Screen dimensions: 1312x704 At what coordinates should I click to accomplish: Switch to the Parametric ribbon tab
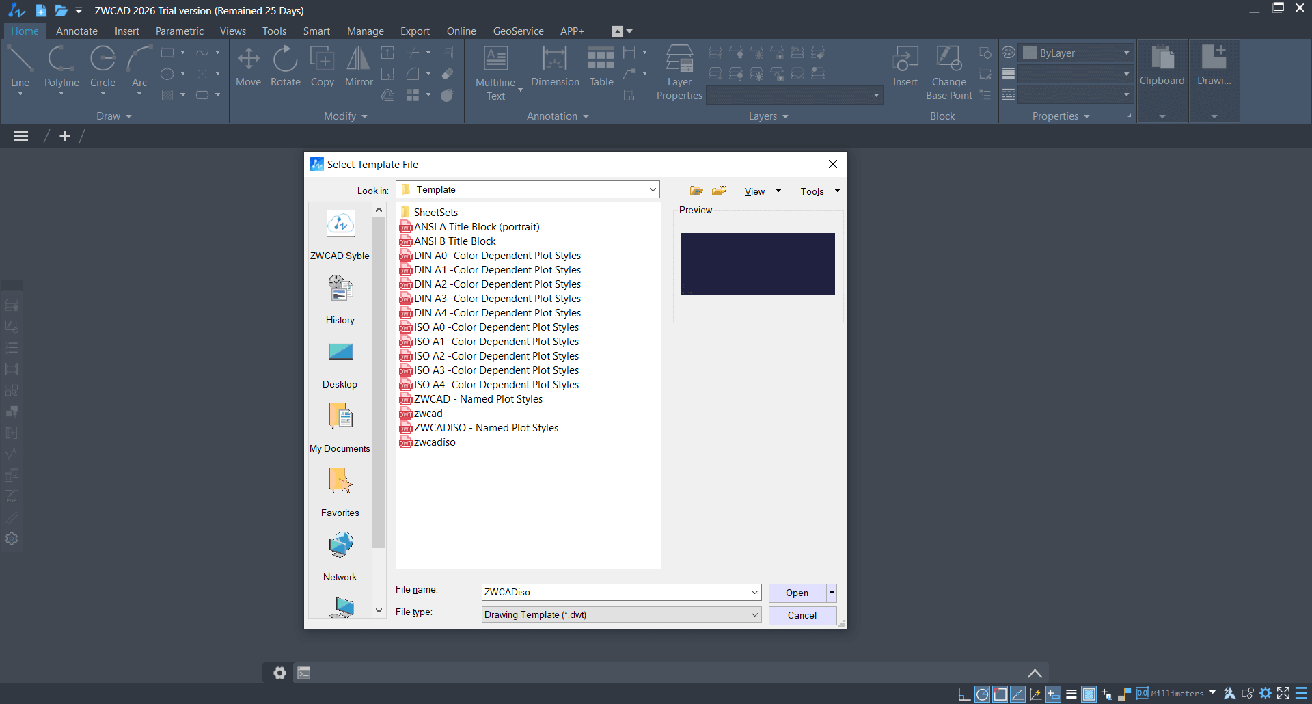click(x=179, y=31)
